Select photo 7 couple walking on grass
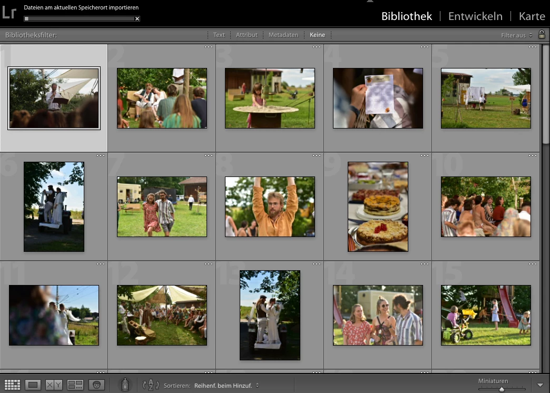Screen dimensions: 550x393 point(162,207)
